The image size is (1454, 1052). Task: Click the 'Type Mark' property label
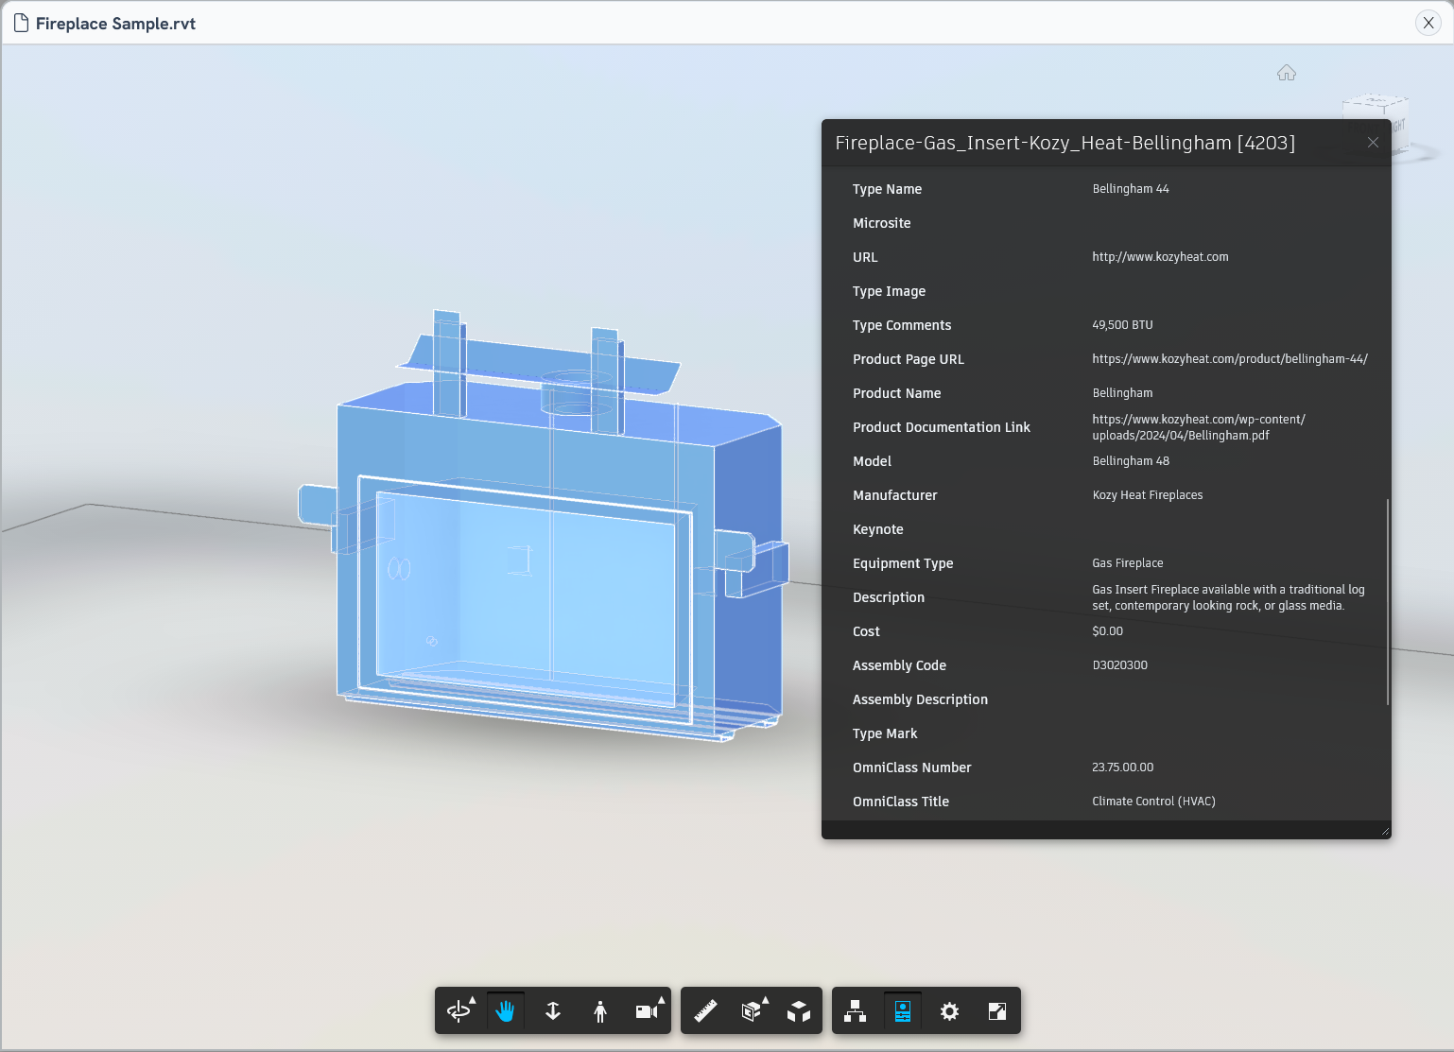pos(885,733)
